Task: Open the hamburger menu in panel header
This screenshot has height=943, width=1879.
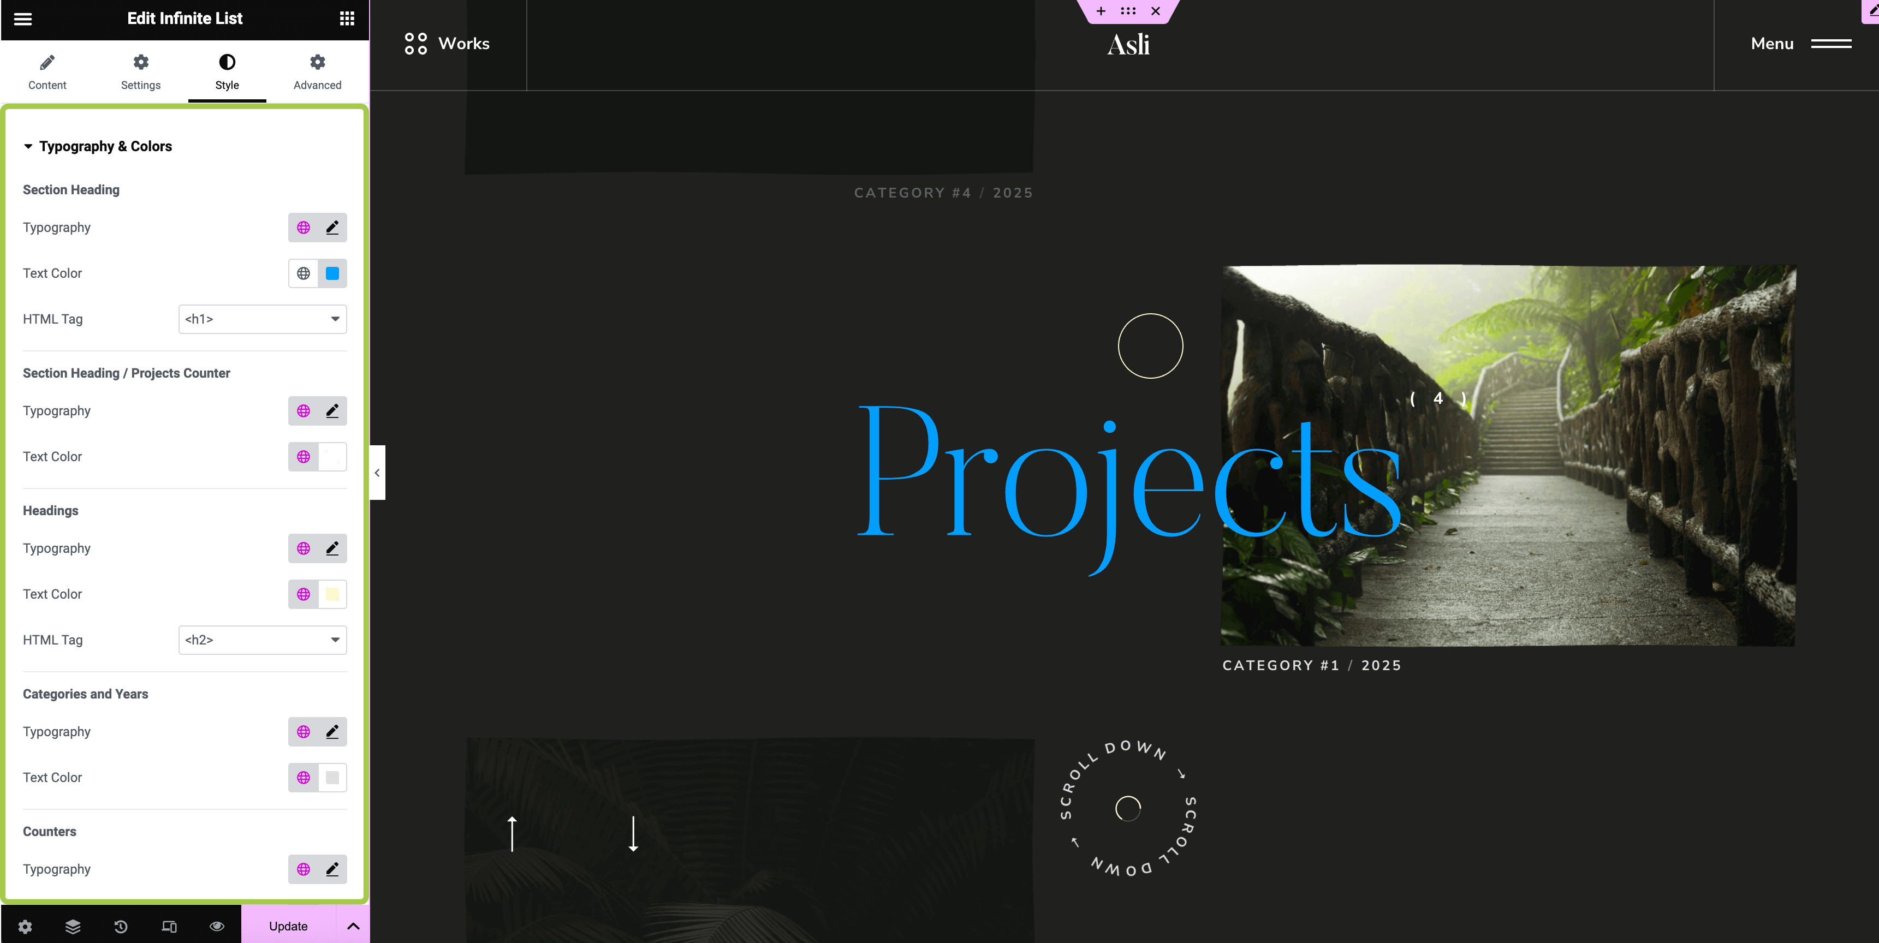Action: (22, 19)
